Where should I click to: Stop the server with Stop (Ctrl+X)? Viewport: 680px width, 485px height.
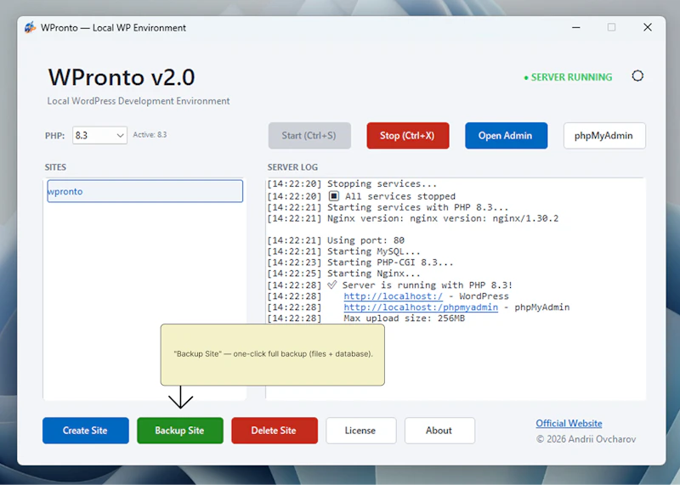(x=408, y=136)
